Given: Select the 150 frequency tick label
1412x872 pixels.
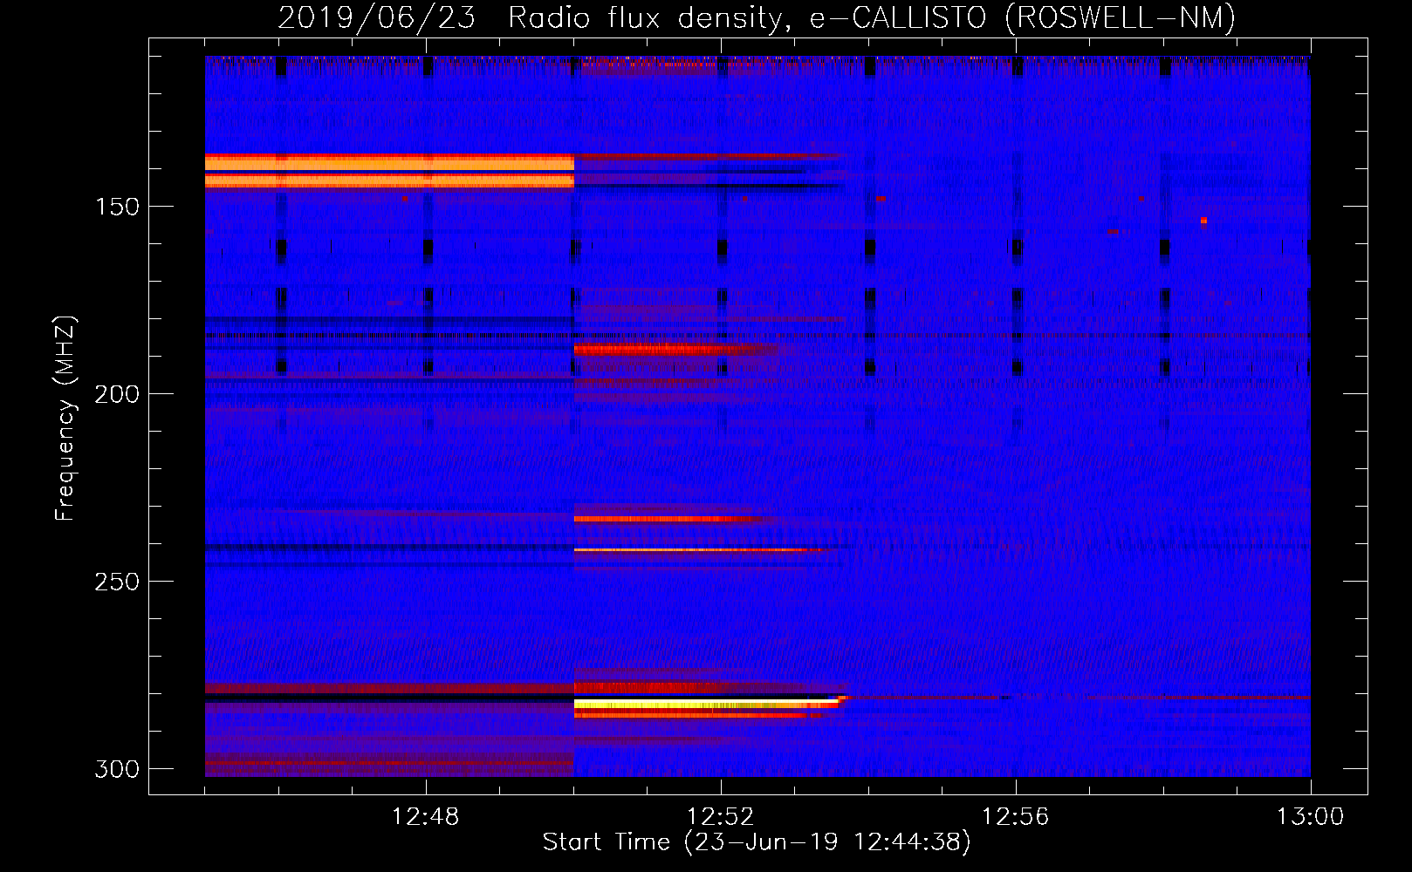Looking at the screenshot, I should point(117,207).
